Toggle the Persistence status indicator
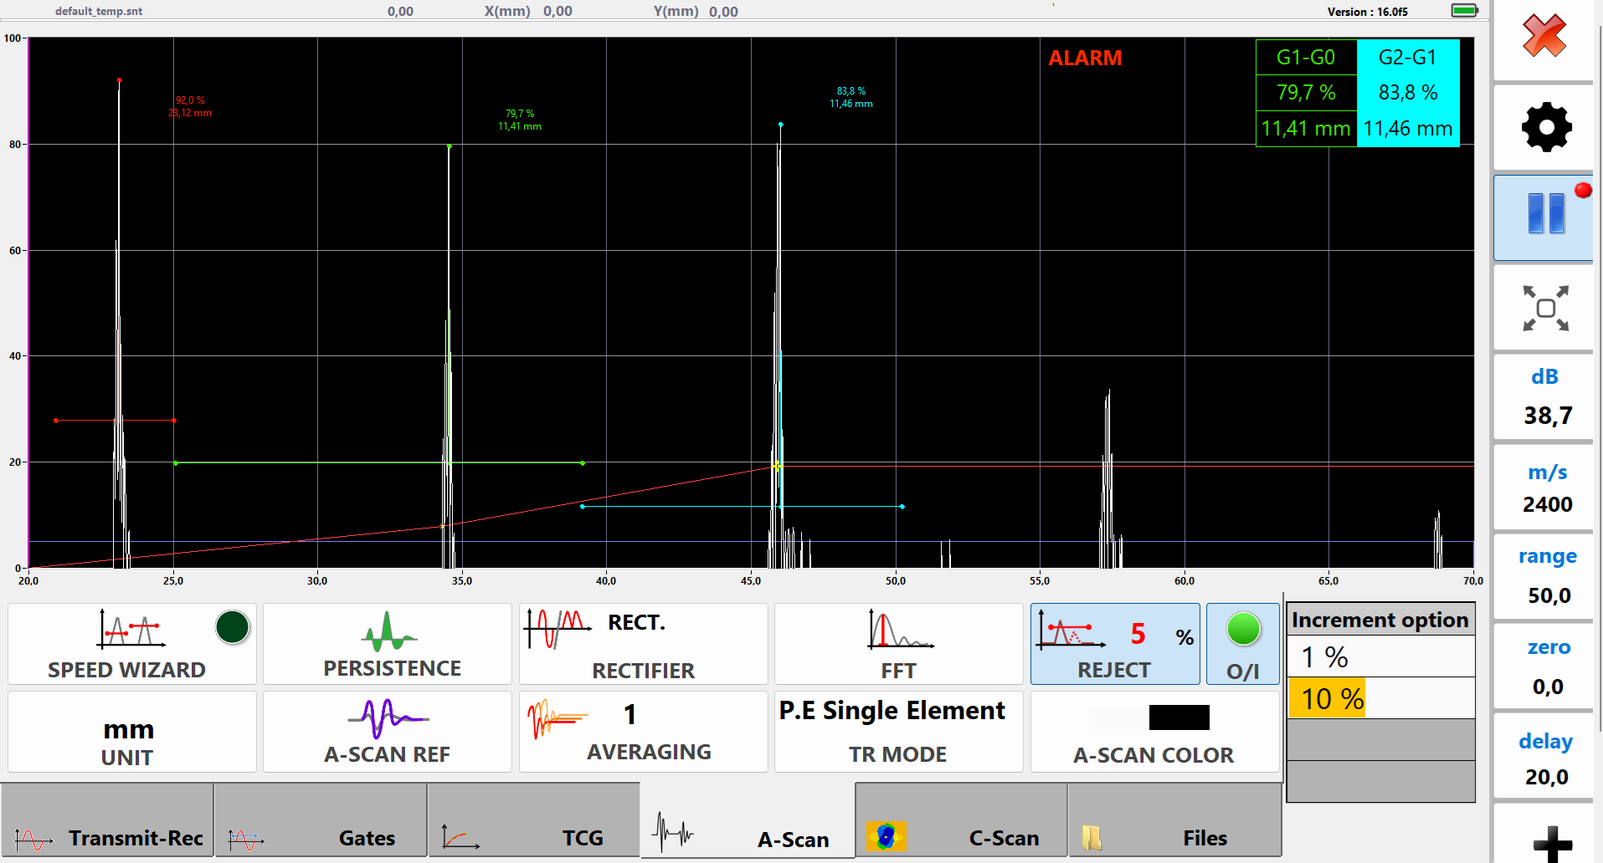Viewport: 1603px width, 863px height. click(233, 627)
